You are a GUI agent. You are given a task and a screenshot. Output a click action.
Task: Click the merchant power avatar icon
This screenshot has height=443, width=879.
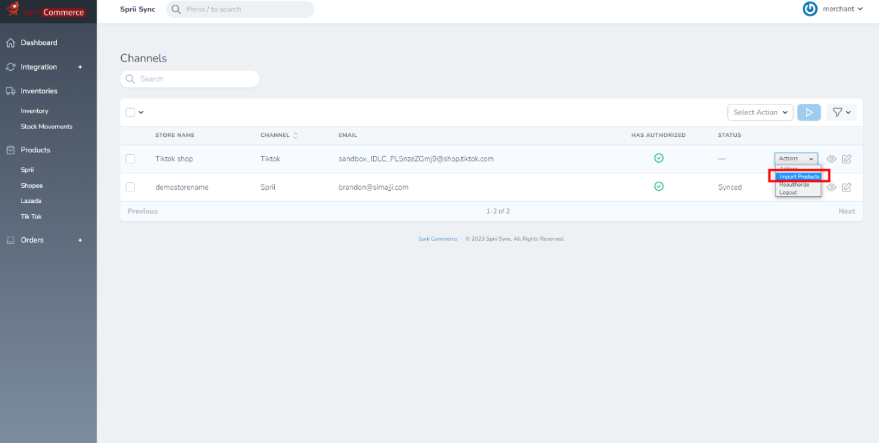point(810,9)
